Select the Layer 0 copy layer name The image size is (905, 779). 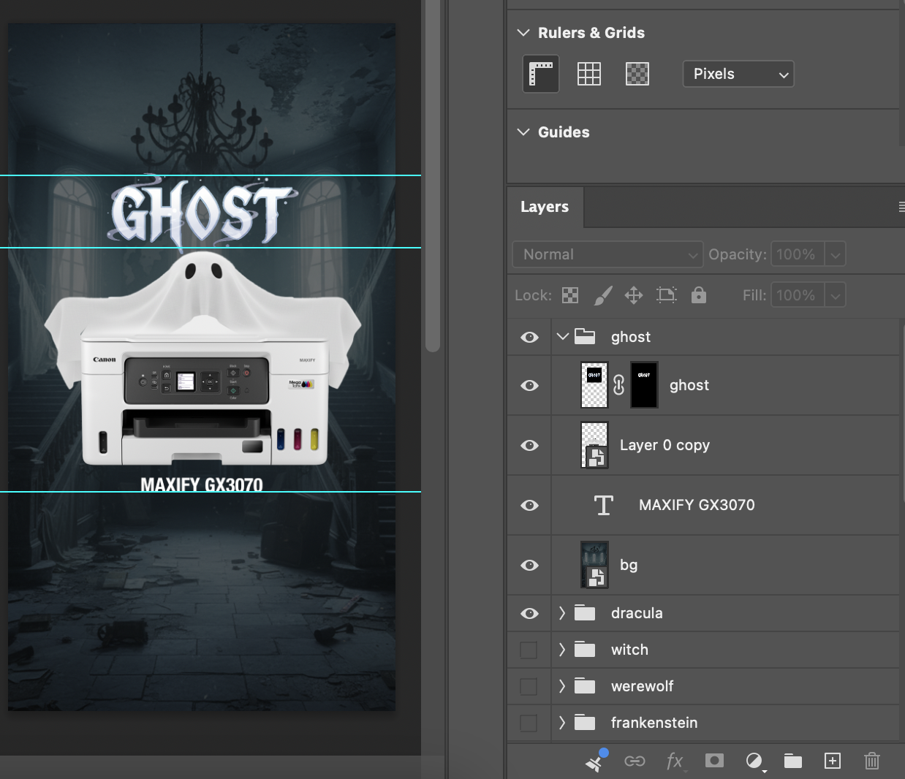click(664, 445)
